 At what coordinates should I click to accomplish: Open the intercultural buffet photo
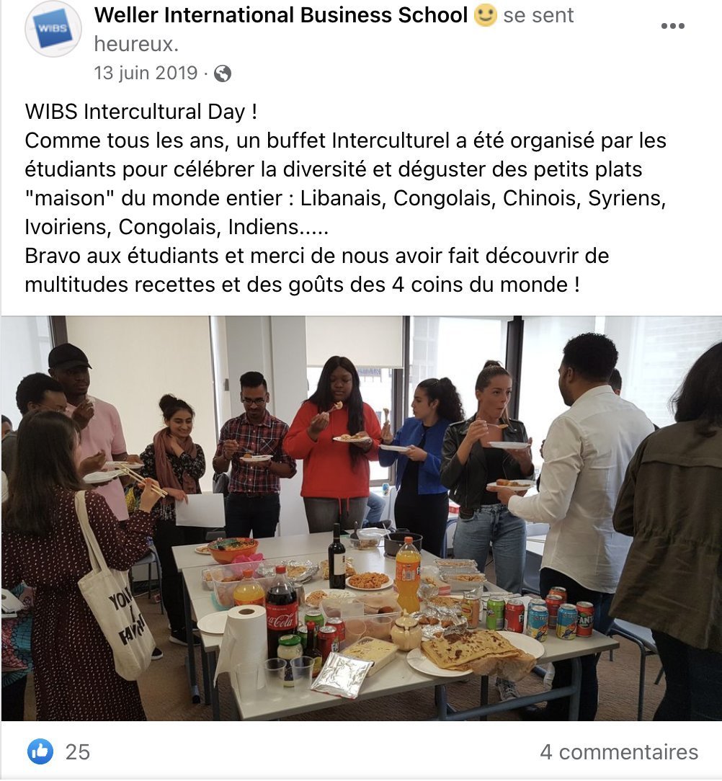(x=361, y=518)
